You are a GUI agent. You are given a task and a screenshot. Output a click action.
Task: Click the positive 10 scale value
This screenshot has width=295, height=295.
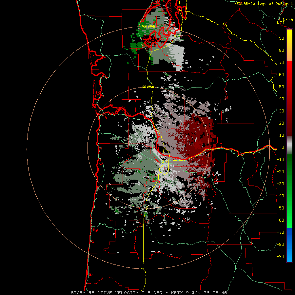click(x=282, y=135)
